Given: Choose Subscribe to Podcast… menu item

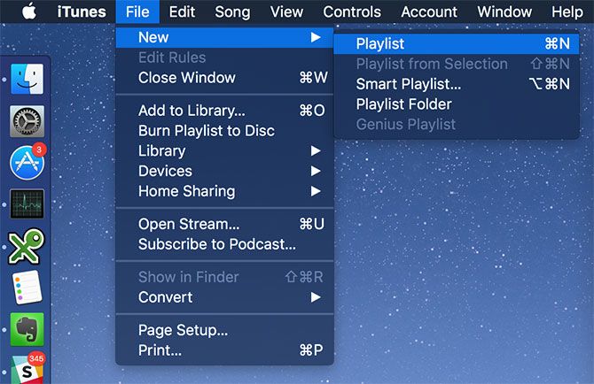Looking at the screenshot, I should tap(216, 244).
